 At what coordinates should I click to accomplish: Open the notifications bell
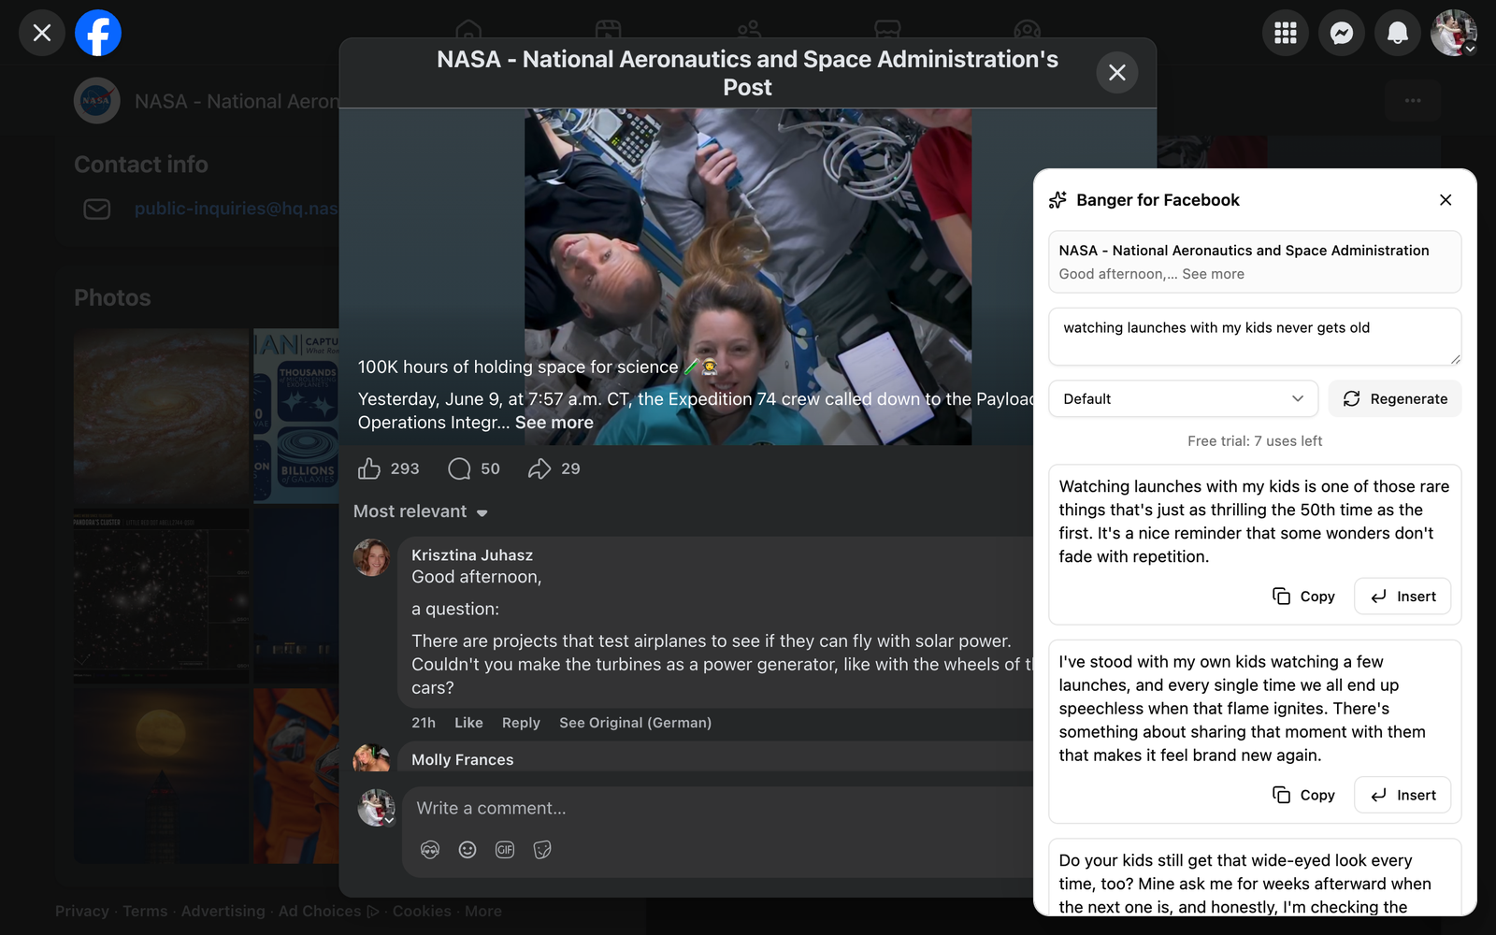[x=1398, y=33]
